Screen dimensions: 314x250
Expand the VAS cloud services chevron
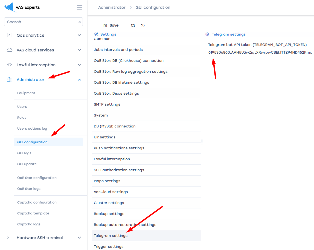pos(79,50)
